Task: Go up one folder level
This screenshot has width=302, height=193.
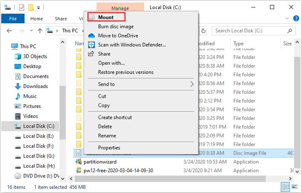Action: click(x=40, y=31)
